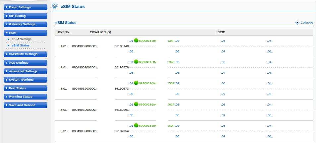The height and width of the screenshot is (143, 316).
Task: Click the eSIM Status section heading
Action: pos(66,23)
